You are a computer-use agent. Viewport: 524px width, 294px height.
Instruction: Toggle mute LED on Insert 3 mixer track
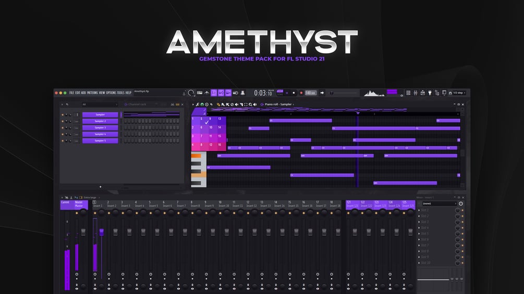click(123, 213)
